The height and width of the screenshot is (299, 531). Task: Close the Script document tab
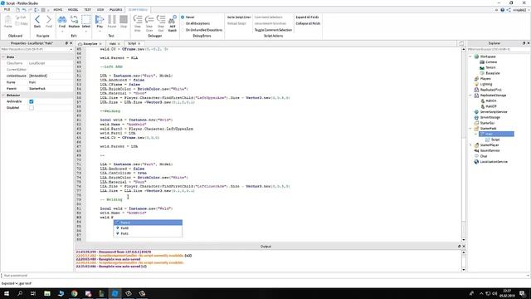[x=139, y=44]
